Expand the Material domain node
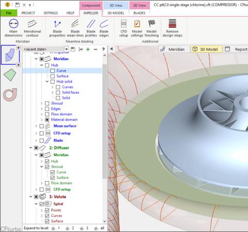 (x=41, y=120)
